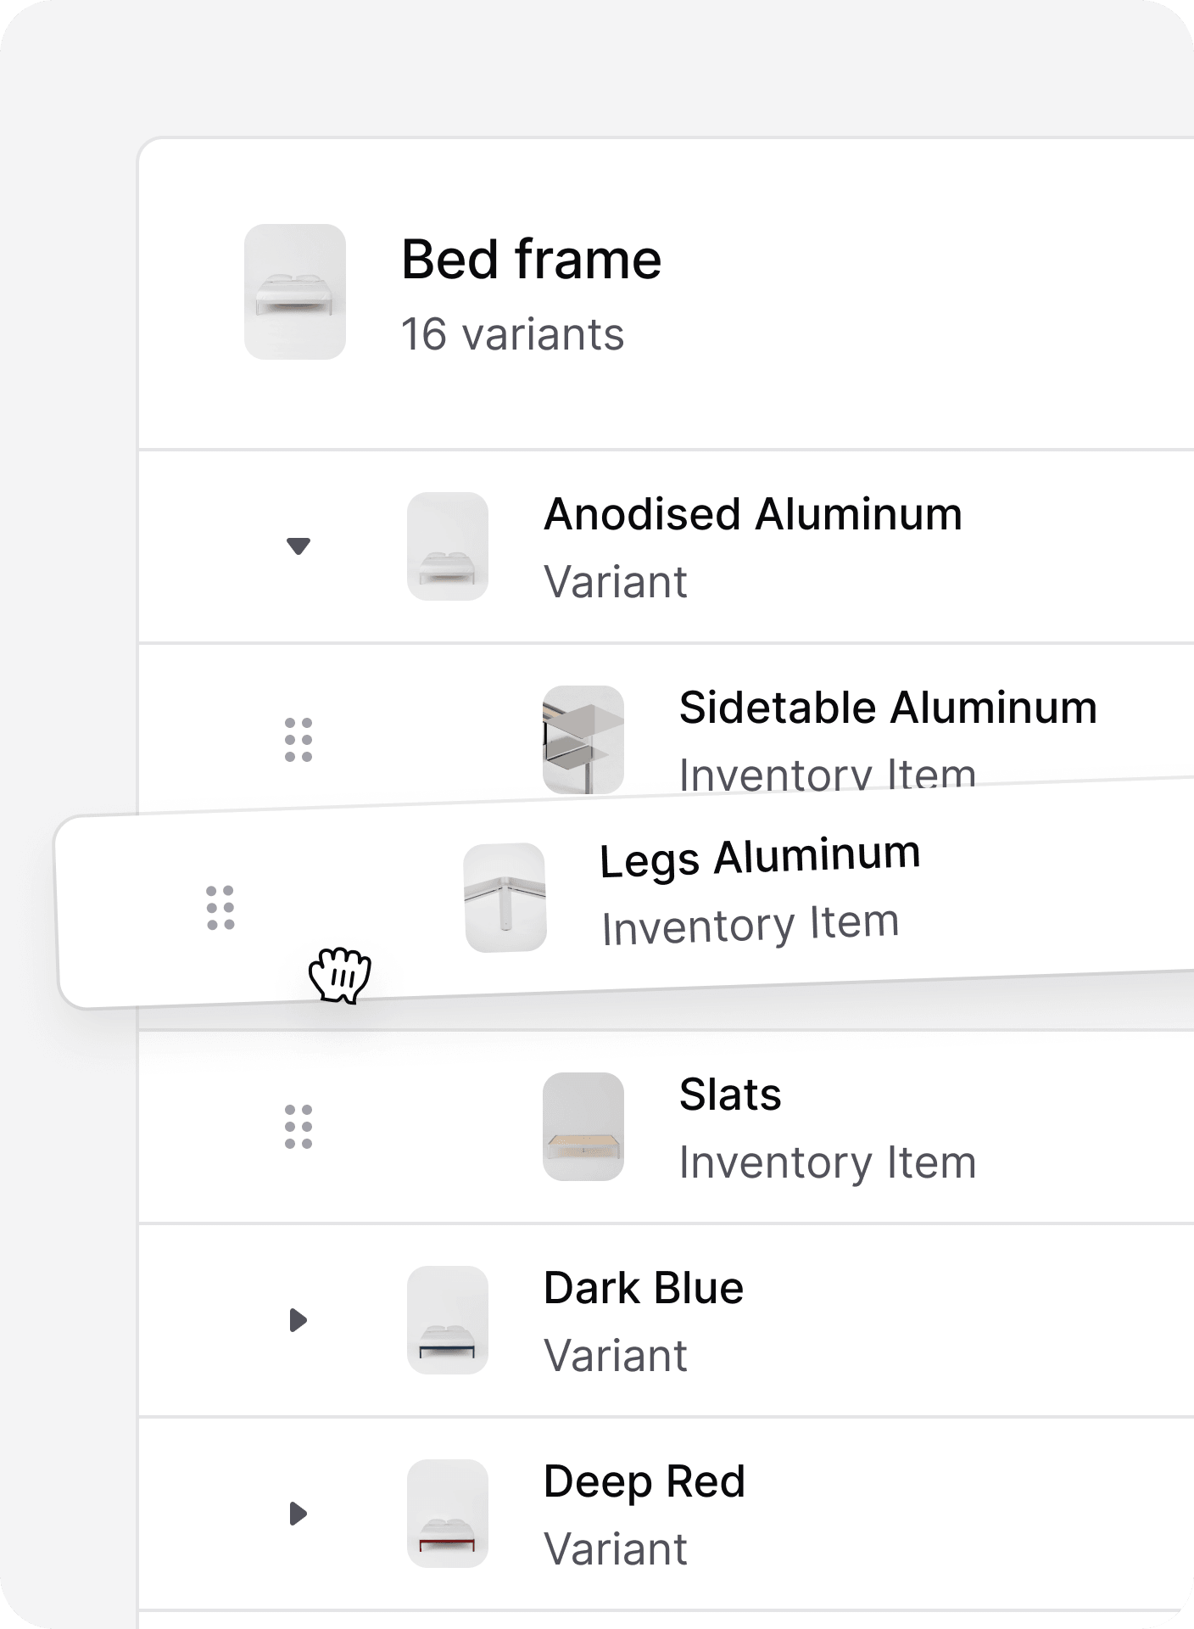Expand the Dark Blue variant
The width and height of the screenshot is (1194, 1629).
[x=298, y=1320]
